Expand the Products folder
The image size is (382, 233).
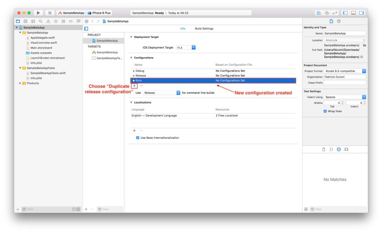(x=20, y=83)
